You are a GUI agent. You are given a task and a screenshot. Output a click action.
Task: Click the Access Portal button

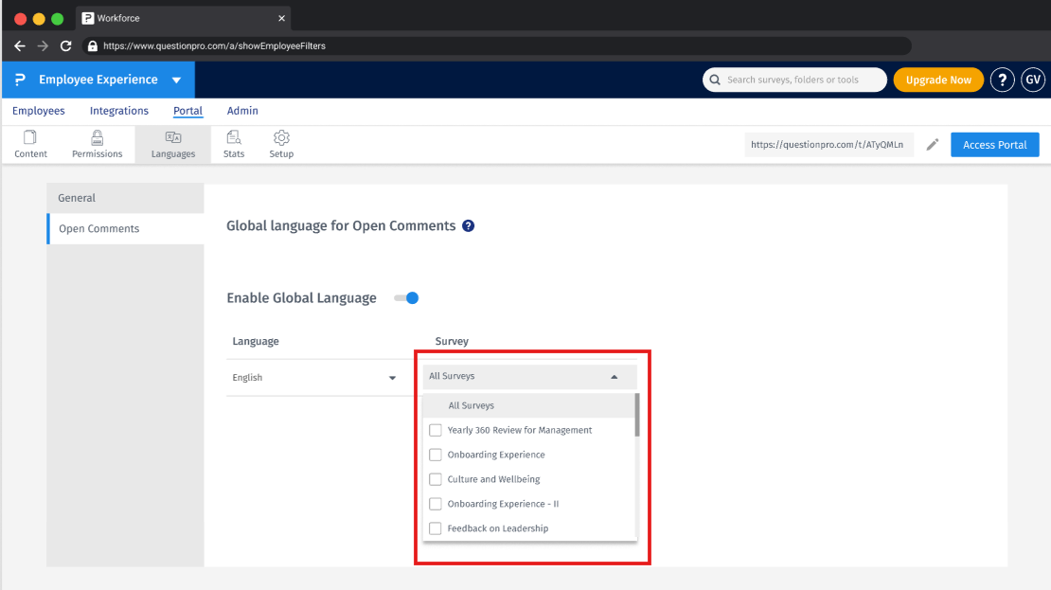995,145
